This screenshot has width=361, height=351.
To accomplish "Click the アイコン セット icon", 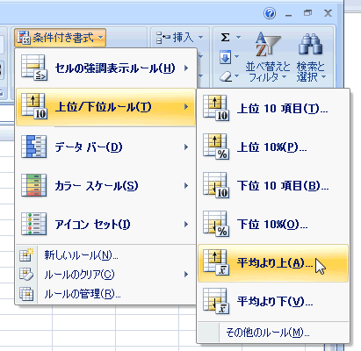I will pos(34,224).
